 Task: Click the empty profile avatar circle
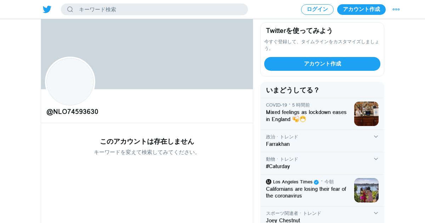point(70,82)
